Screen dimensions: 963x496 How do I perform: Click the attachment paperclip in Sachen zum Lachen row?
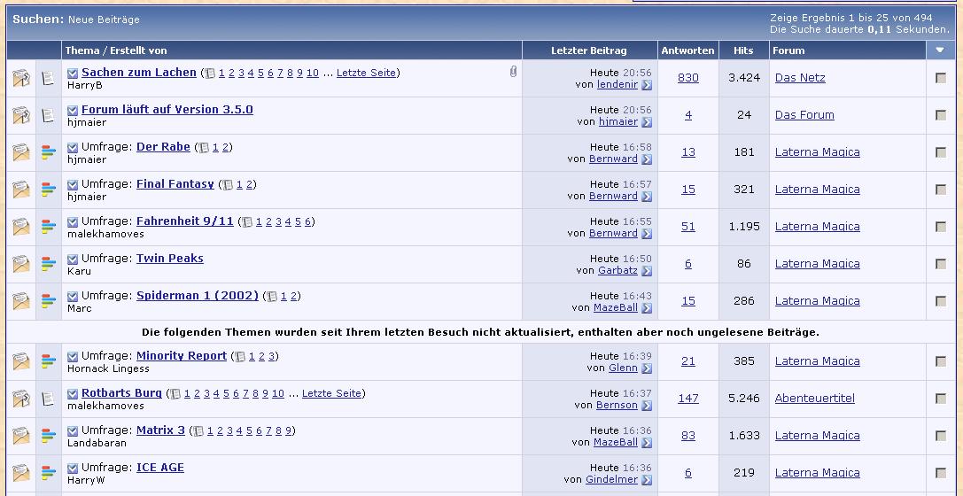tap(513, 73)
